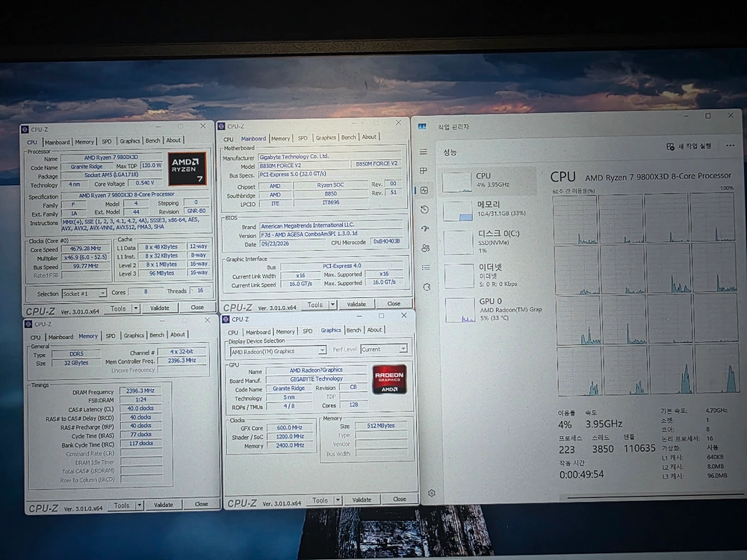The height and width of the screenshot is (560, 747).
Task: Run new task via 새 작업 실행
Action: coord(689,146)
